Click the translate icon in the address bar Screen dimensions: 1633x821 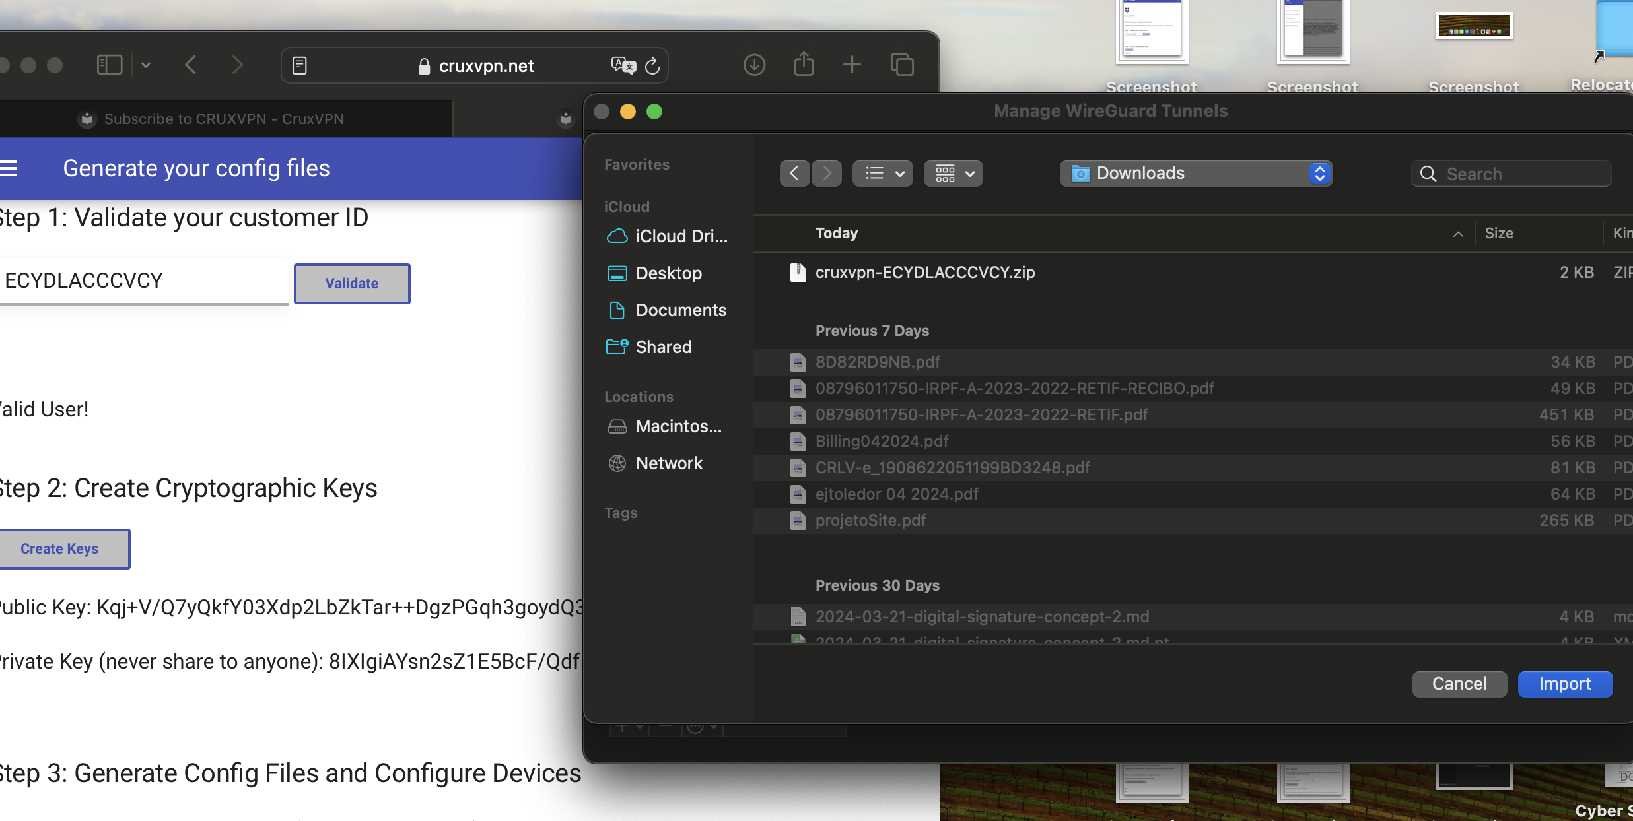(x=623, y=65)
